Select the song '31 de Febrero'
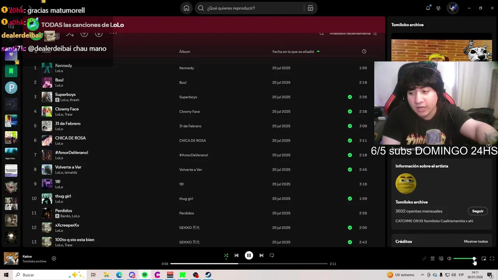 point(68,124)
